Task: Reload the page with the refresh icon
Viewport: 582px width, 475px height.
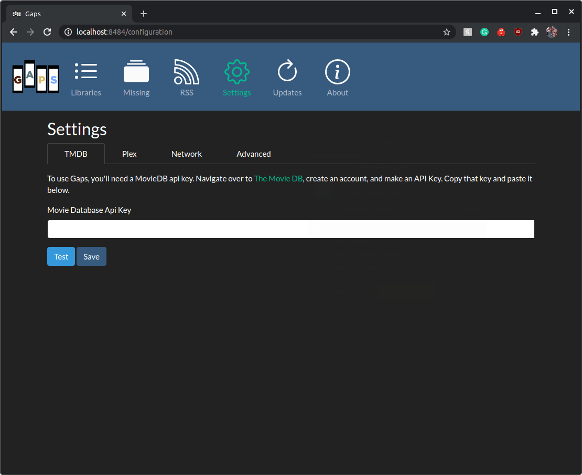Action: click(x=47, y=32)
